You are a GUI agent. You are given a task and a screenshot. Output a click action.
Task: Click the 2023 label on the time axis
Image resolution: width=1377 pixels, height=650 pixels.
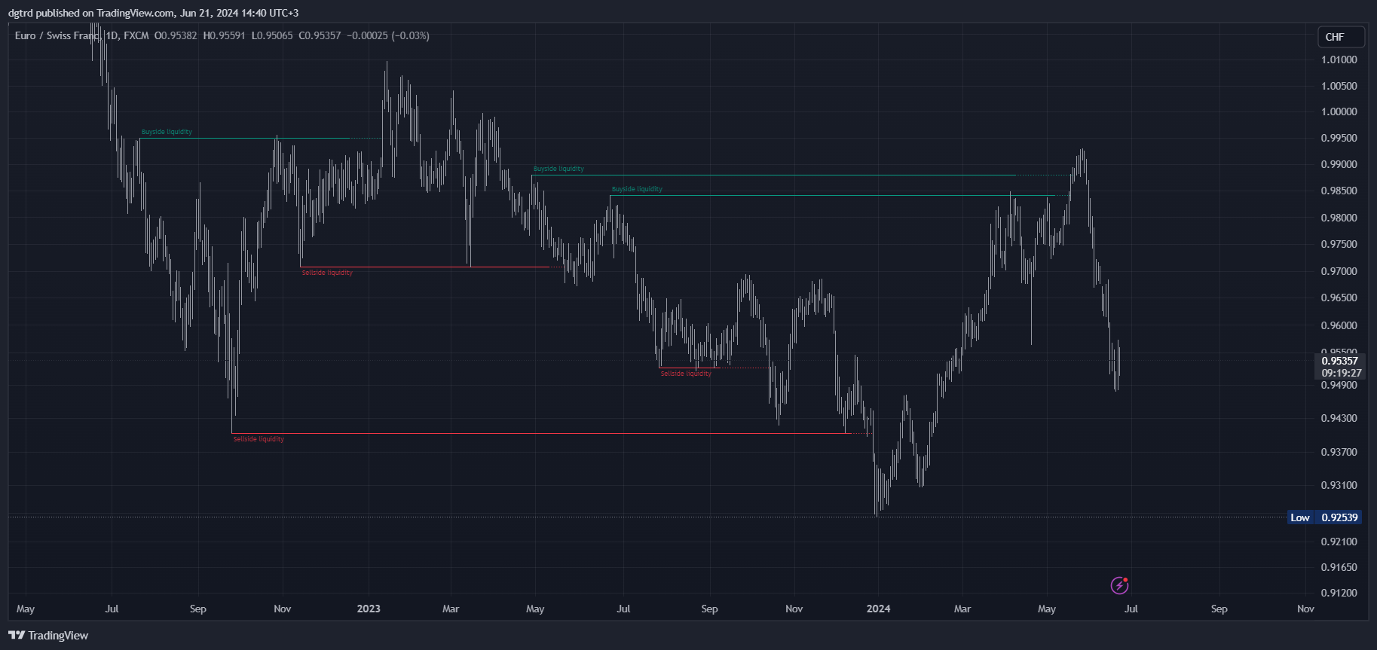pos(369,609)
